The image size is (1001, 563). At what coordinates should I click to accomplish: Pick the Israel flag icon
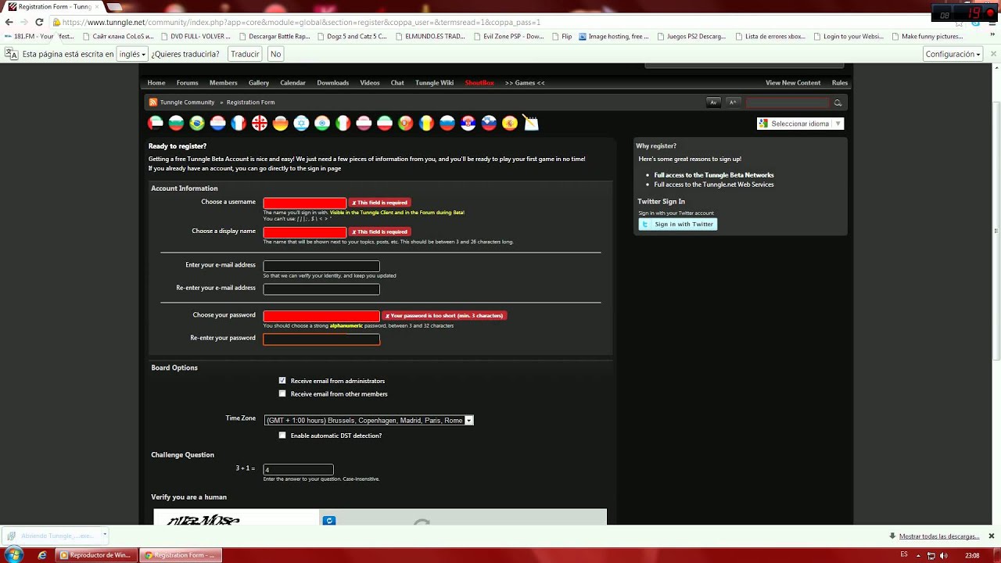tap(301, 123)
